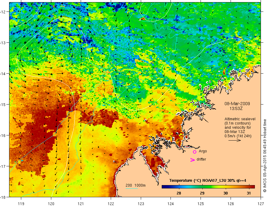Click latitude axis label -14

coord(3,74)
